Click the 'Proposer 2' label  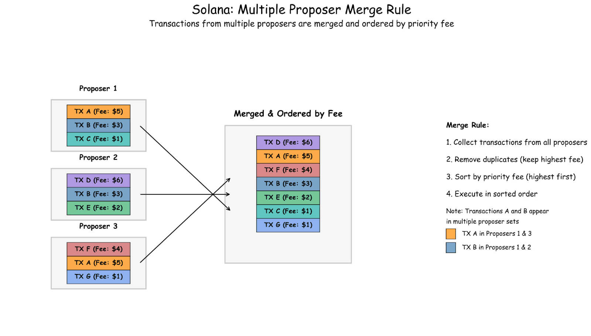[x=98, y=157]
